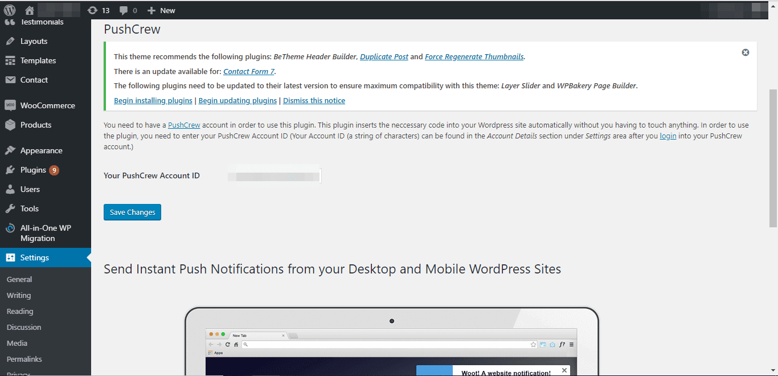This screenshot has width=778, height=376.
Task: Click the laptop browser preview image
Action: (392, 341)
